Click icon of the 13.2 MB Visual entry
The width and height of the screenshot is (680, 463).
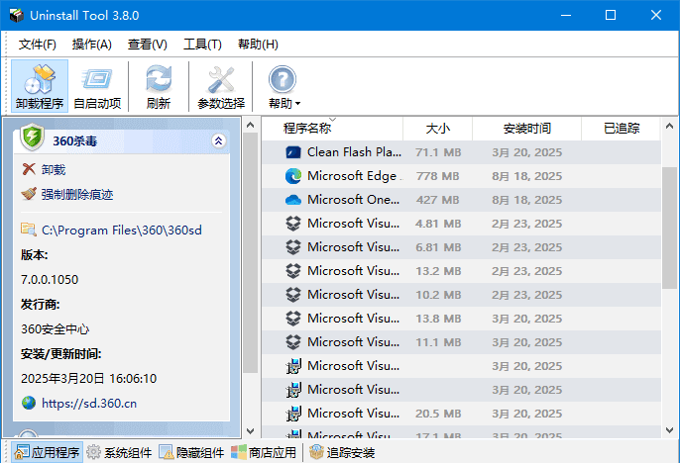click(x=293, y=271)
